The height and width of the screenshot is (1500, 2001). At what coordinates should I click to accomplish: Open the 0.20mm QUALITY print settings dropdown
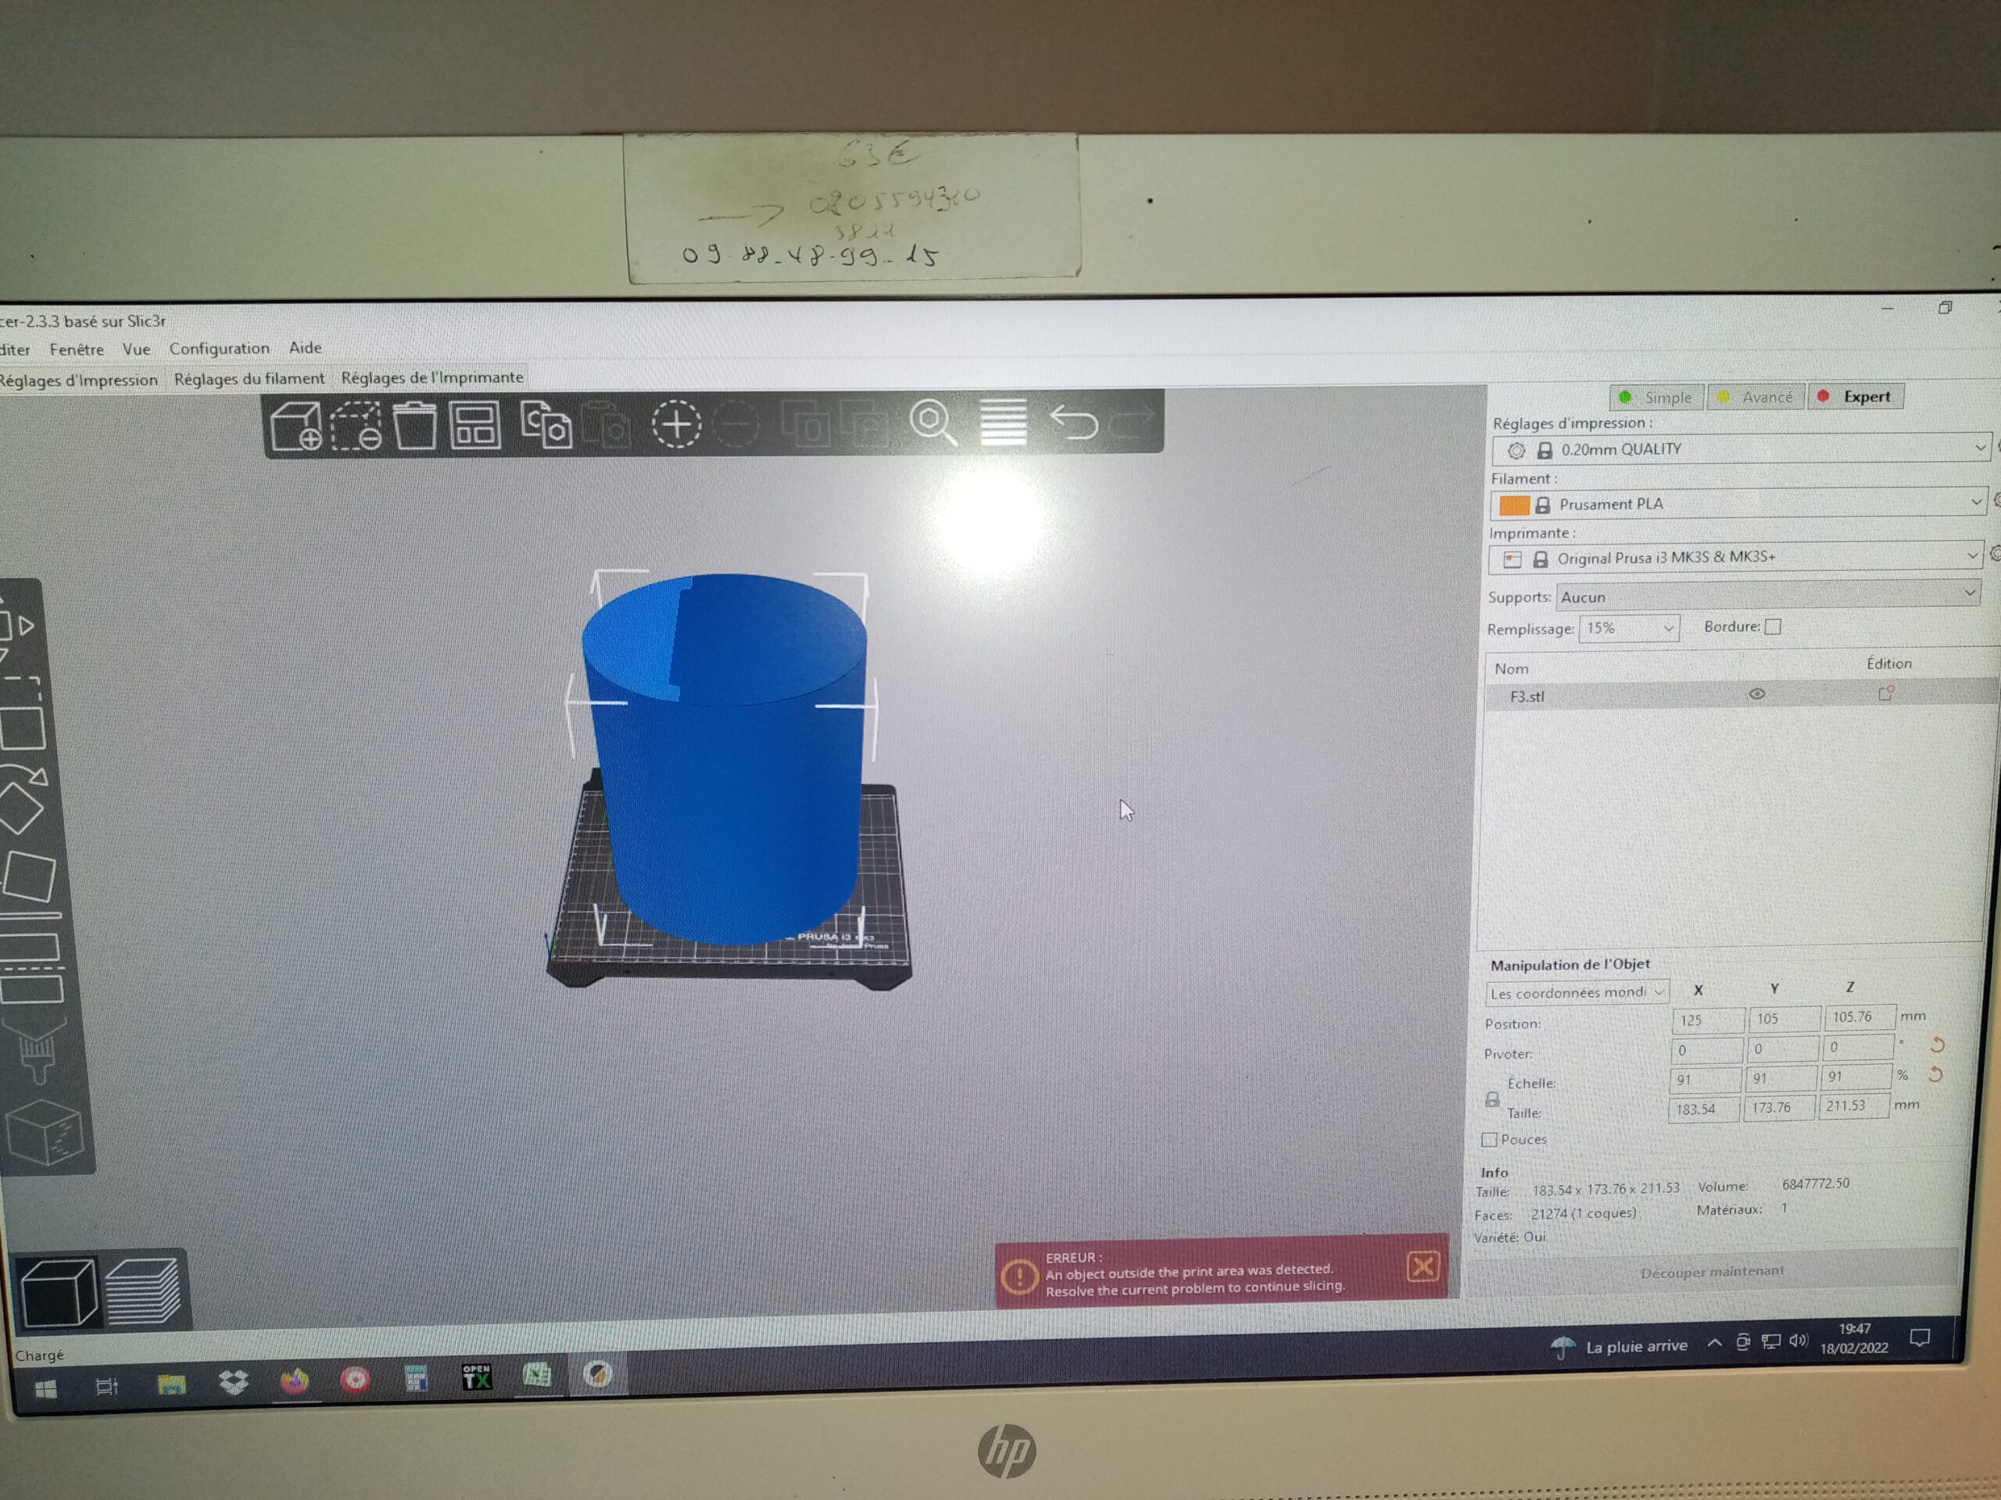click(x=1741, y=449)
